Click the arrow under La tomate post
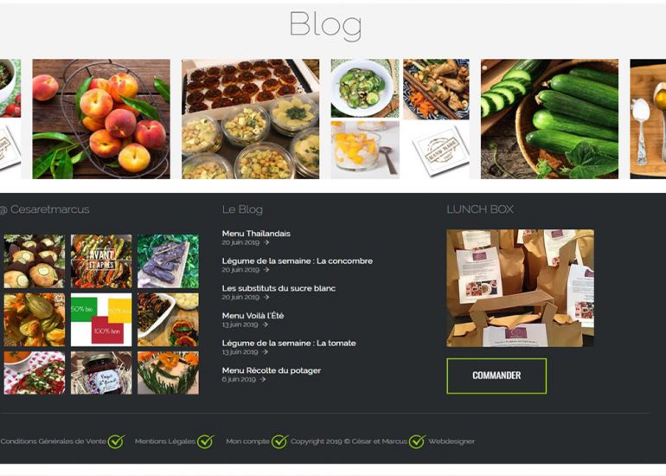This screenshot has width=666, height=476. (265, 352)
